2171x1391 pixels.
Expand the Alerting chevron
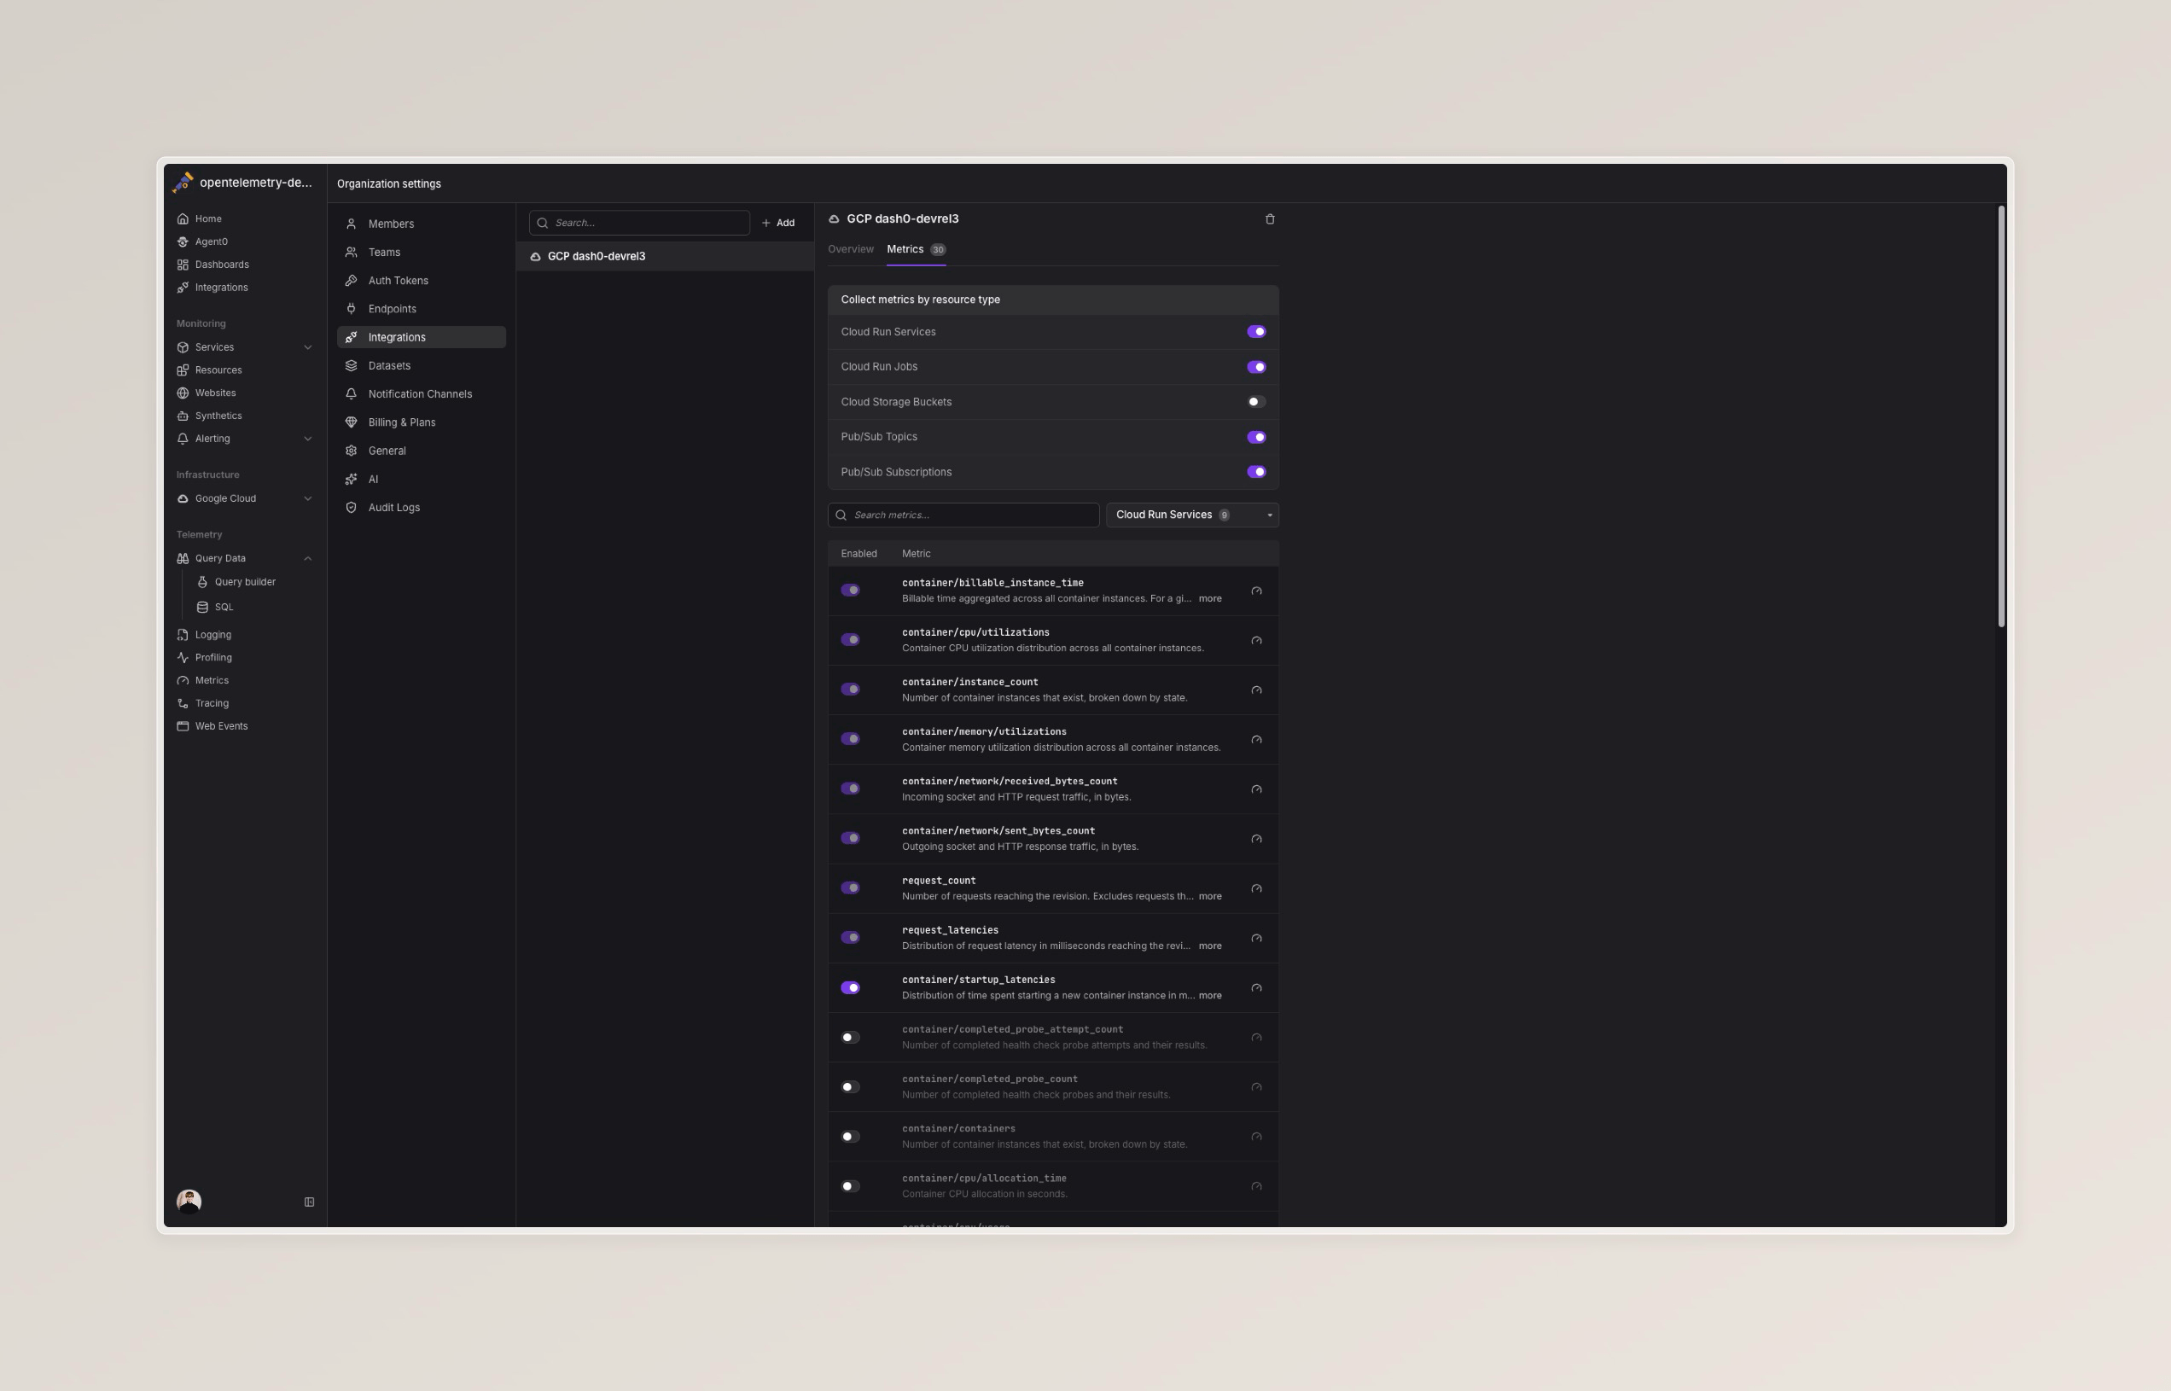click(x=307, y=439)
